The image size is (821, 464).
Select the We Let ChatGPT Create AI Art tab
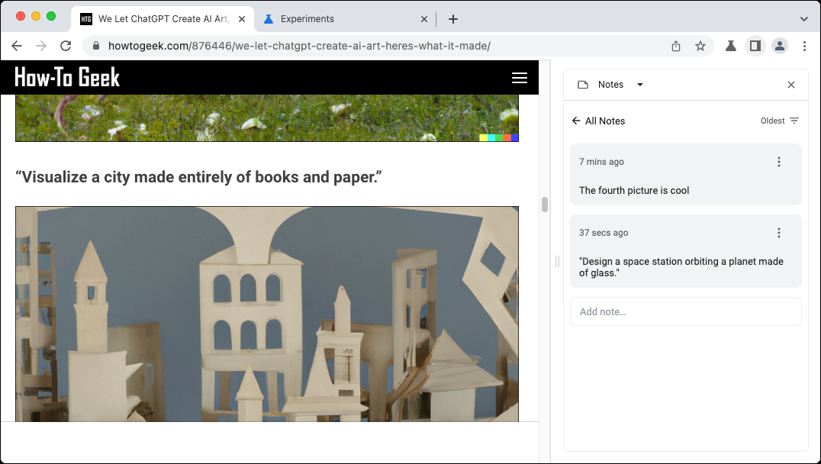click(x=163, y=18)
